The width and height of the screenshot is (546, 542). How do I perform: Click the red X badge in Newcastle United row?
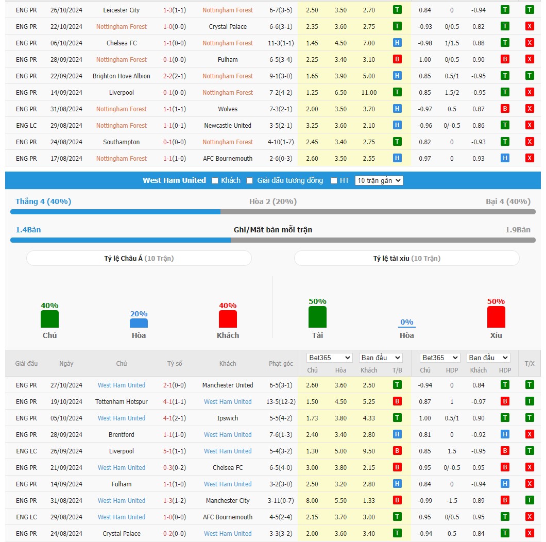pyautogui.click(x=530, y=125)
